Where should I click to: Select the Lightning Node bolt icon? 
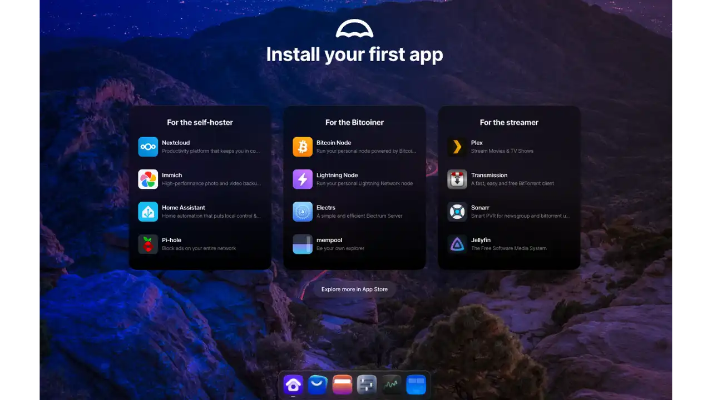tap(303, 179)
